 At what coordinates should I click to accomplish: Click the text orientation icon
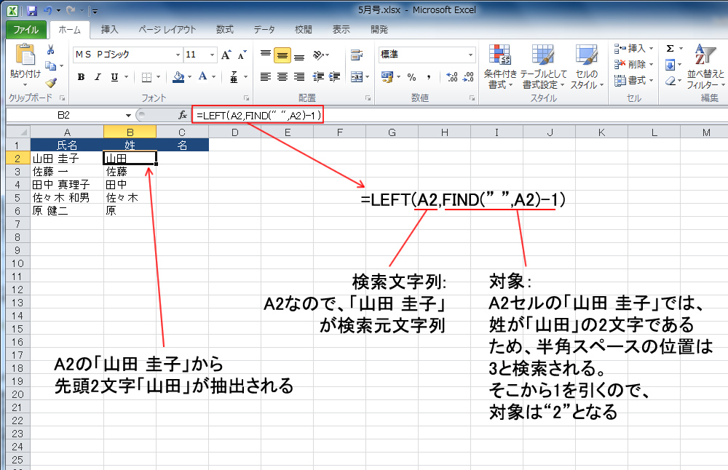pos(319,55)
